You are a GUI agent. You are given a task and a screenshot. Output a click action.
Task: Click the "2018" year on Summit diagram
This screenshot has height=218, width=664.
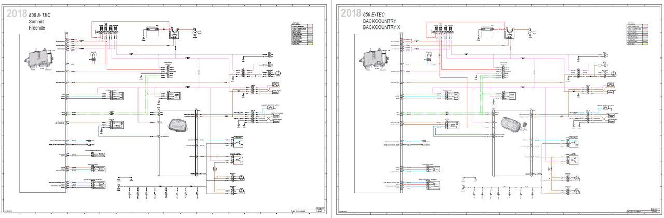click(17, 14)
